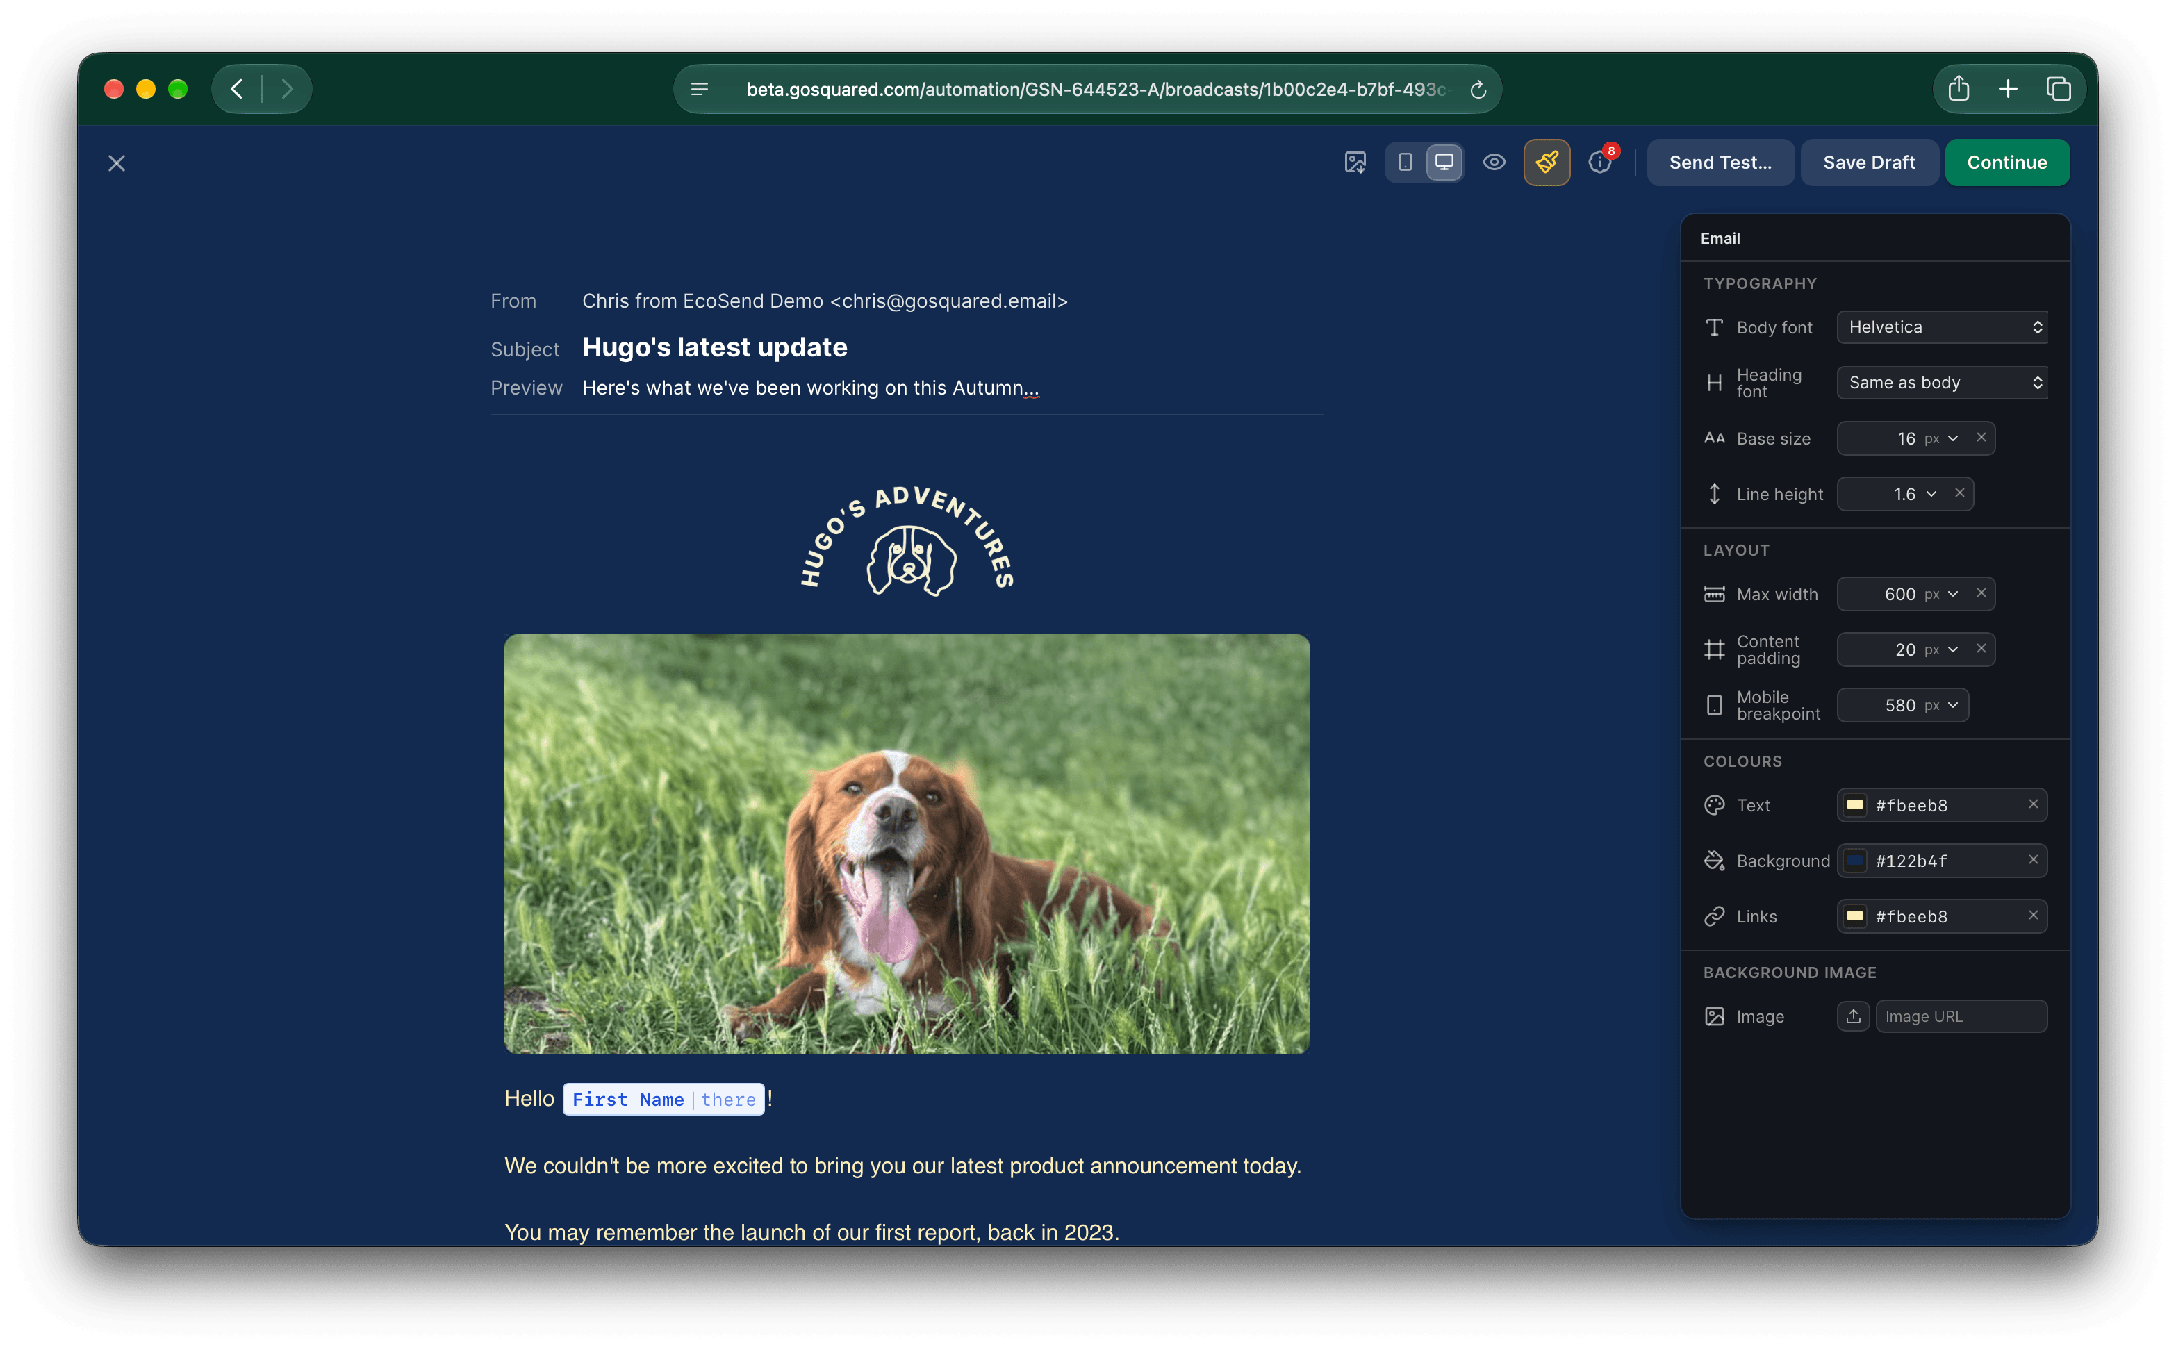Image resolution: width=2176 pixels, height=1349 pixels.
Task: Clear the Line height value
Action: [1959, 493]
